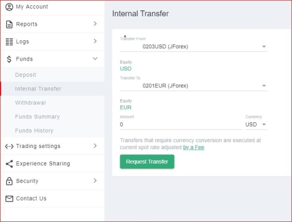The image size is (292, 222).
Task: Click the Logs list icon
Action: click(9, 42)
